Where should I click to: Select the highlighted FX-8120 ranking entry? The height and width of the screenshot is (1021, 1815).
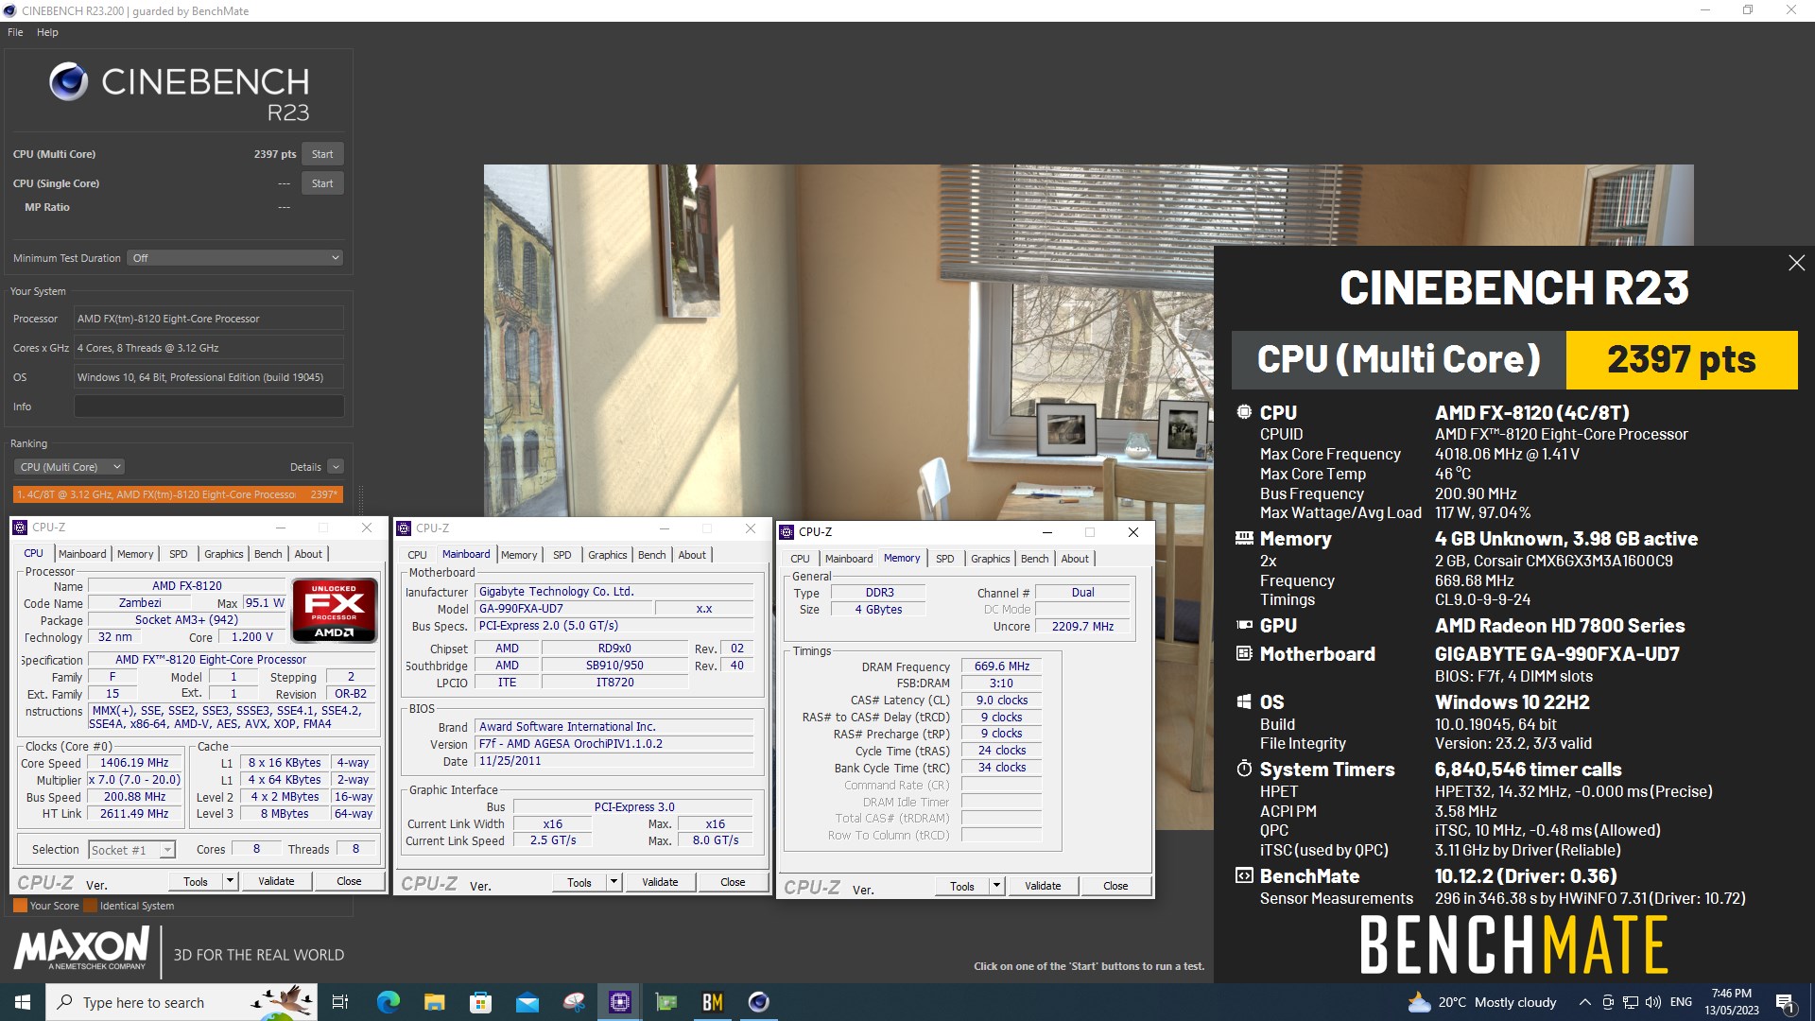pyautogui.click(x=178, y=494)
